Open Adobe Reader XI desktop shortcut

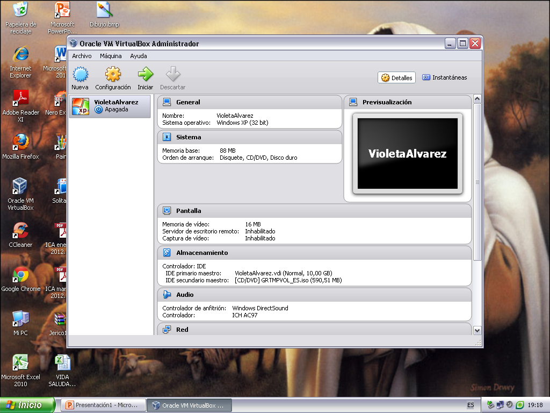click(21, 105)
